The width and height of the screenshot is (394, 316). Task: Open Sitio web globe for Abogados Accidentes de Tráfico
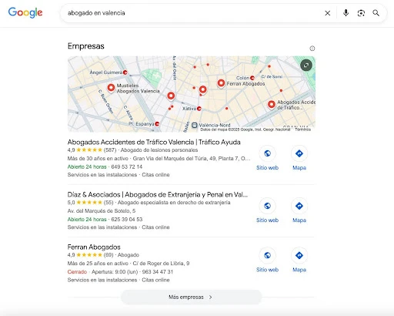[x=267, y=153]
